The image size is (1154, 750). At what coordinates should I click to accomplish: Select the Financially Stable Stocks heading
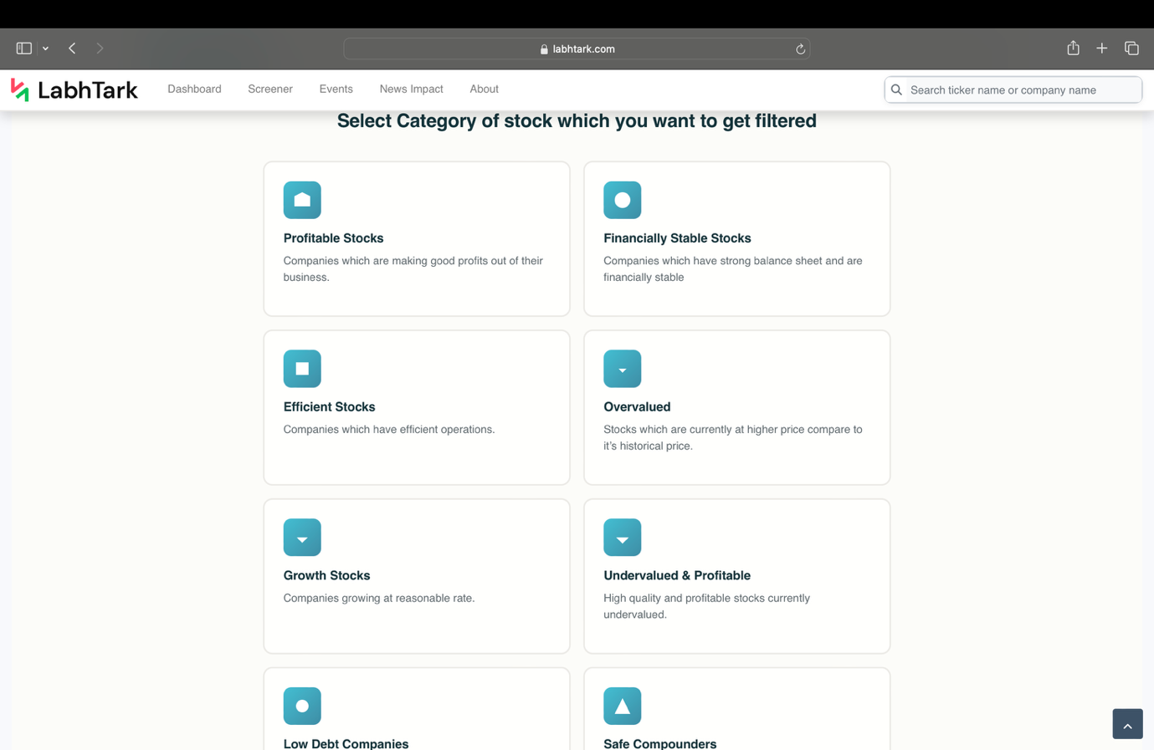click(677, 238)
